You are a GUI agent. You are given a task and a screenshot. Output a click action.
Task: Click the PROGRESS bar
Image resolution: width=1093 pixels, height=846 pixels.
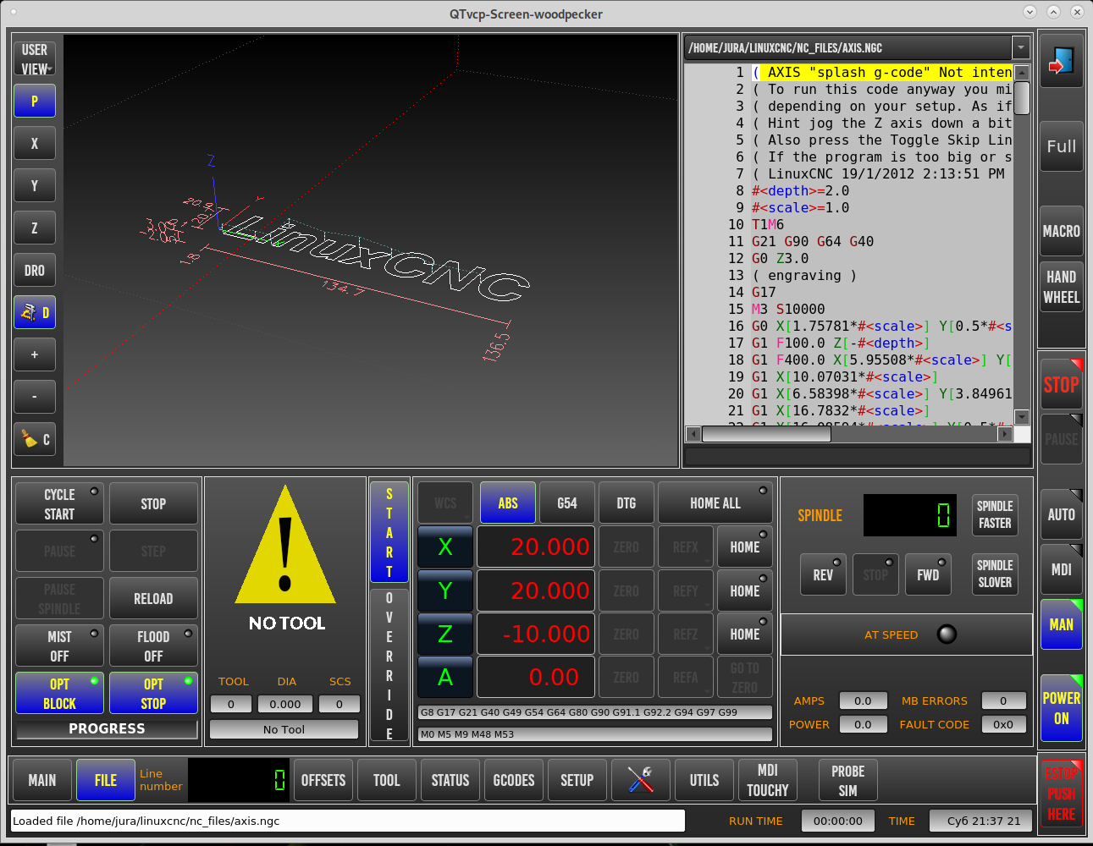tap(107, 728)
